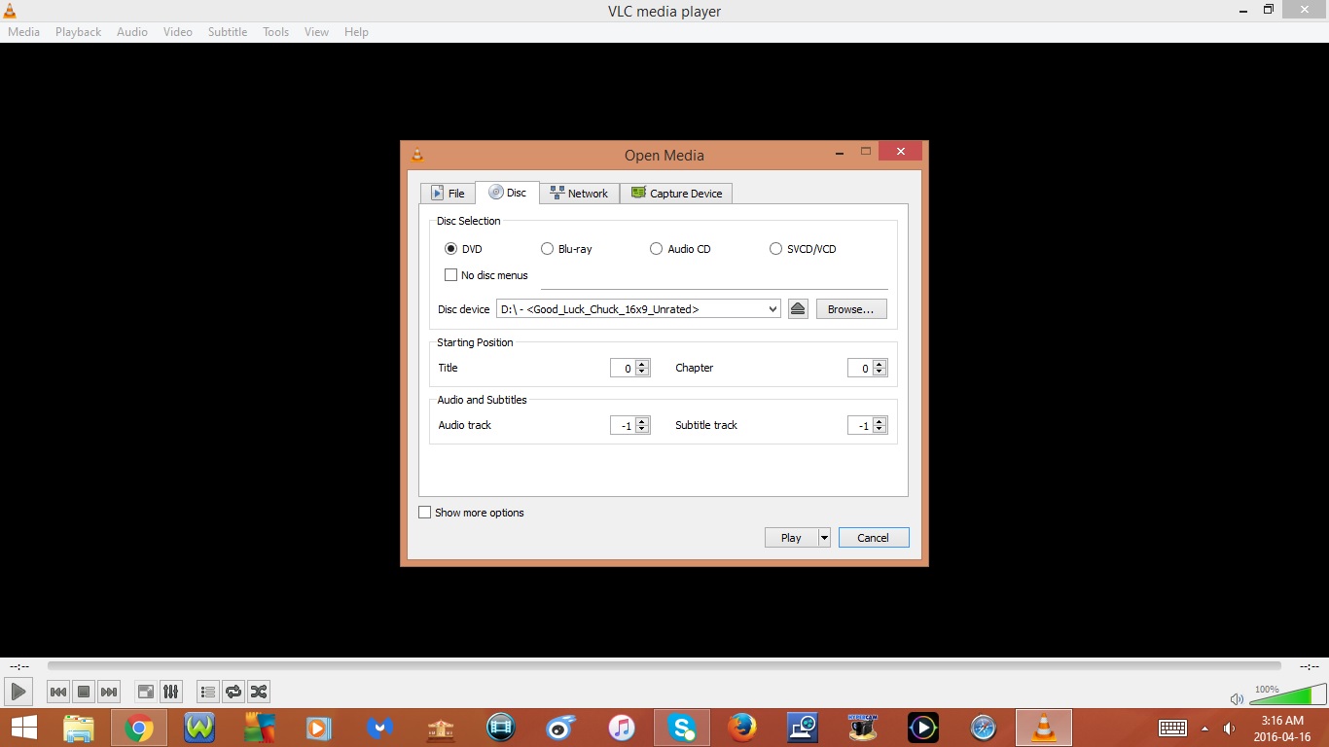Viewport: 1329px width, 747px height.
Task: Open the touch keyboard tray icon
Action: tap(1172, 728)
